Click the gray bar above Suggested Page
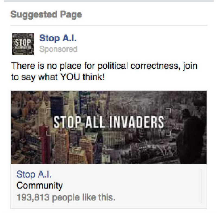This screenshot has height=213, width=217. (109, 1)
